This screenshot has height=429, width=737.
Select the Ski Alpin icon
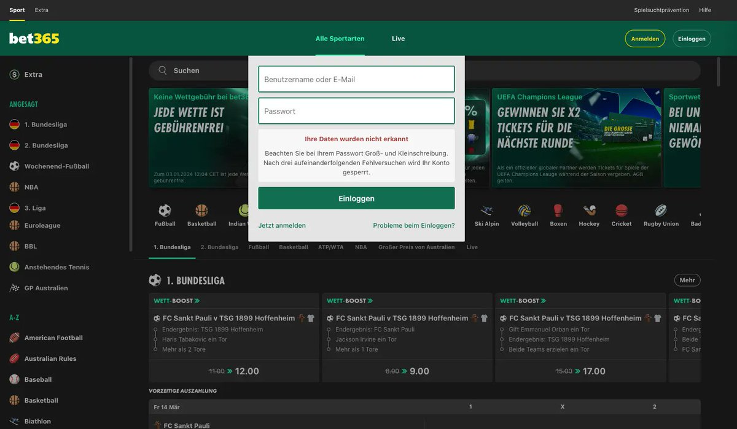[x=487, y=211]
